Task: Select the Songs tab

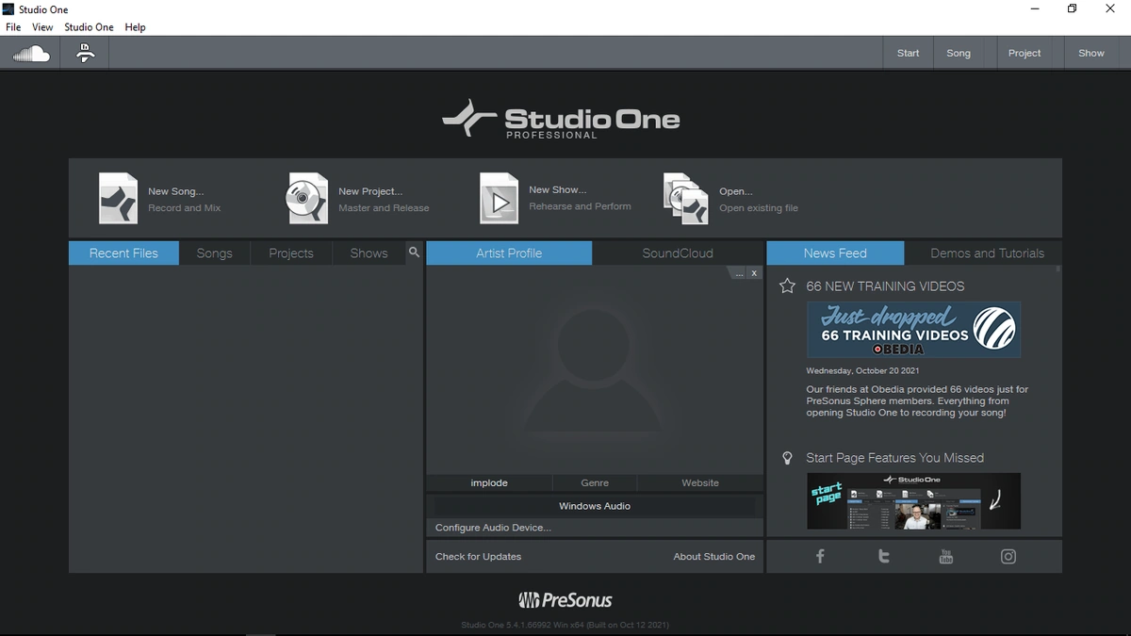Action: pyautogui.click(x=214, y=253)
